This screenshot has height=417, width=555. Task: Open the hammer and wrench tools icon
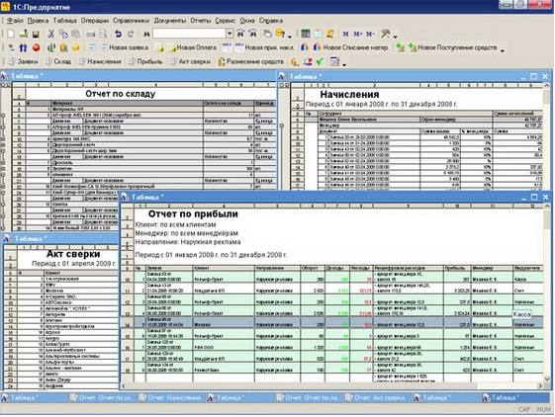[385, 34]
